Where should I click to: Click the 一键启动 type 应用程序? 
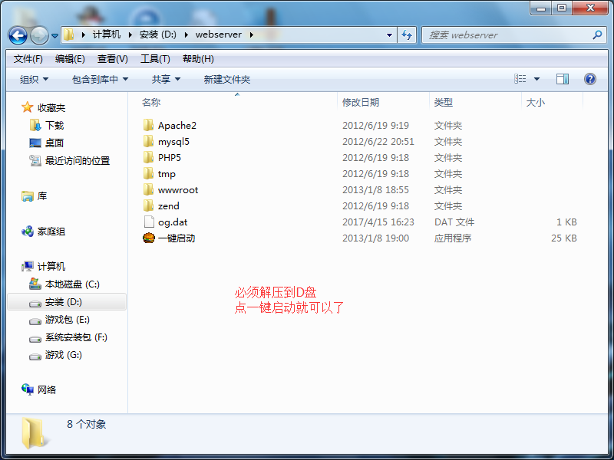click(x=453, y=238)
